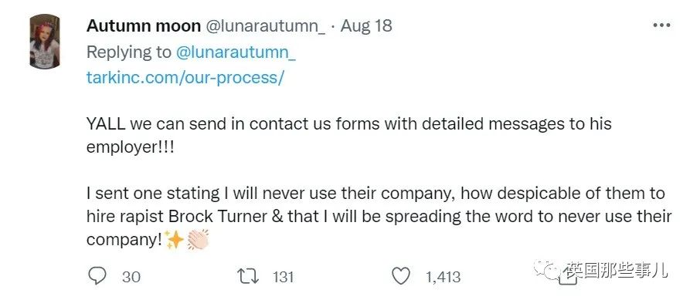Click the retweet count 131
Image resolution: width=690 pixels, height=300 pixels.
[x=283, y=277]
